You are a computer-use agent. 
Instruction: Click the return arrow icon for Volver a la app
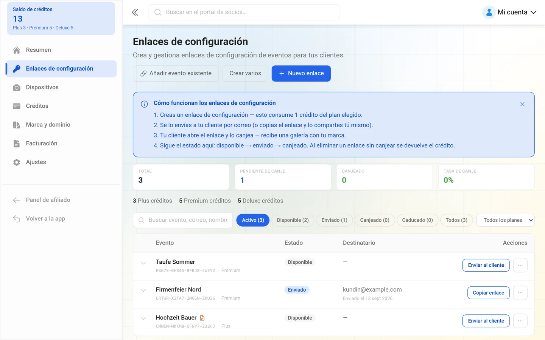(17, 219)
